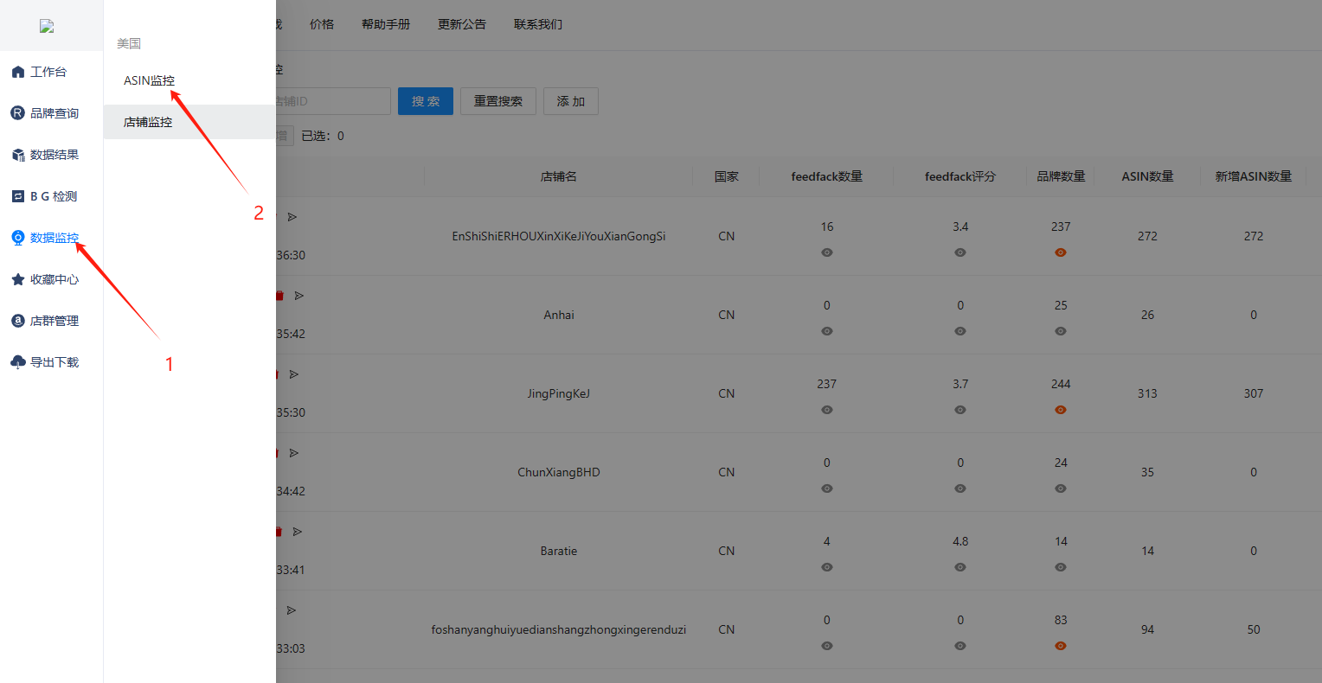The height and width of the screenshot is (683, 1322).
Task: Open the 帮助手册 top navigation tab
Action: pos(386,24)
